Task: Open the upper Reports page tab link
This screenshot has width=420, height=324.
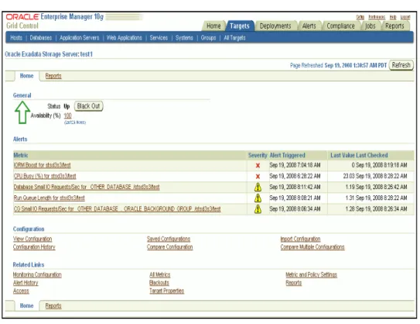Action: (x=53, y=76)
